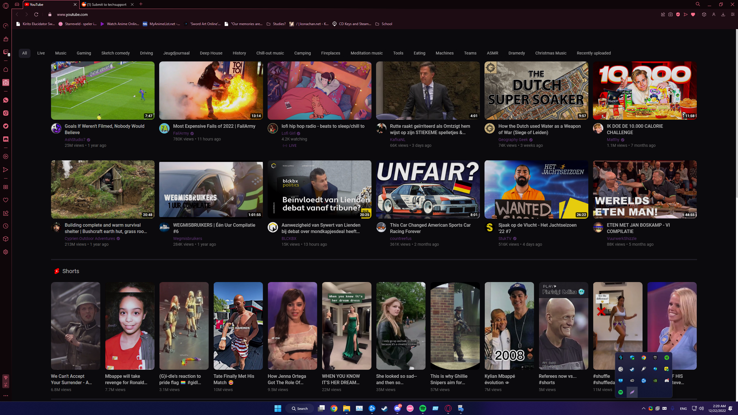This screenshot has height=415, width=738.
Task: Expand sidebar three-dot more menu
Action: point(5,396)
